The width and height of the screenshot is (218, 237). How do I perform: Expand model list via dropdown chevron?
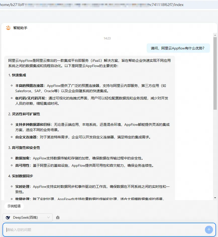pos(48,217)
